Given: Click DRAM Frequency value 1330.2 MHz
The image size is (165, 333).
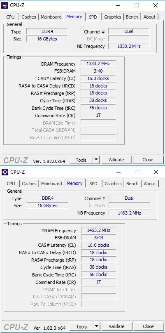Looking at the screenshot, I should point(98,64).
